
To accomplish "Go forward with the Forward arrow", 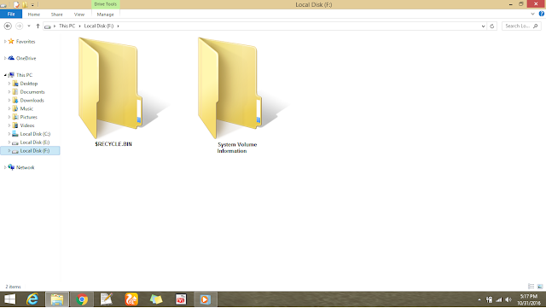I will pos(19,26).
